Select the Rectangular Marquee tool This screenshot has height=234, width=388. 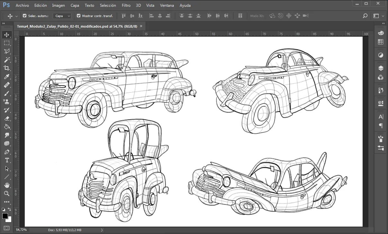click(x=6, y=43)
